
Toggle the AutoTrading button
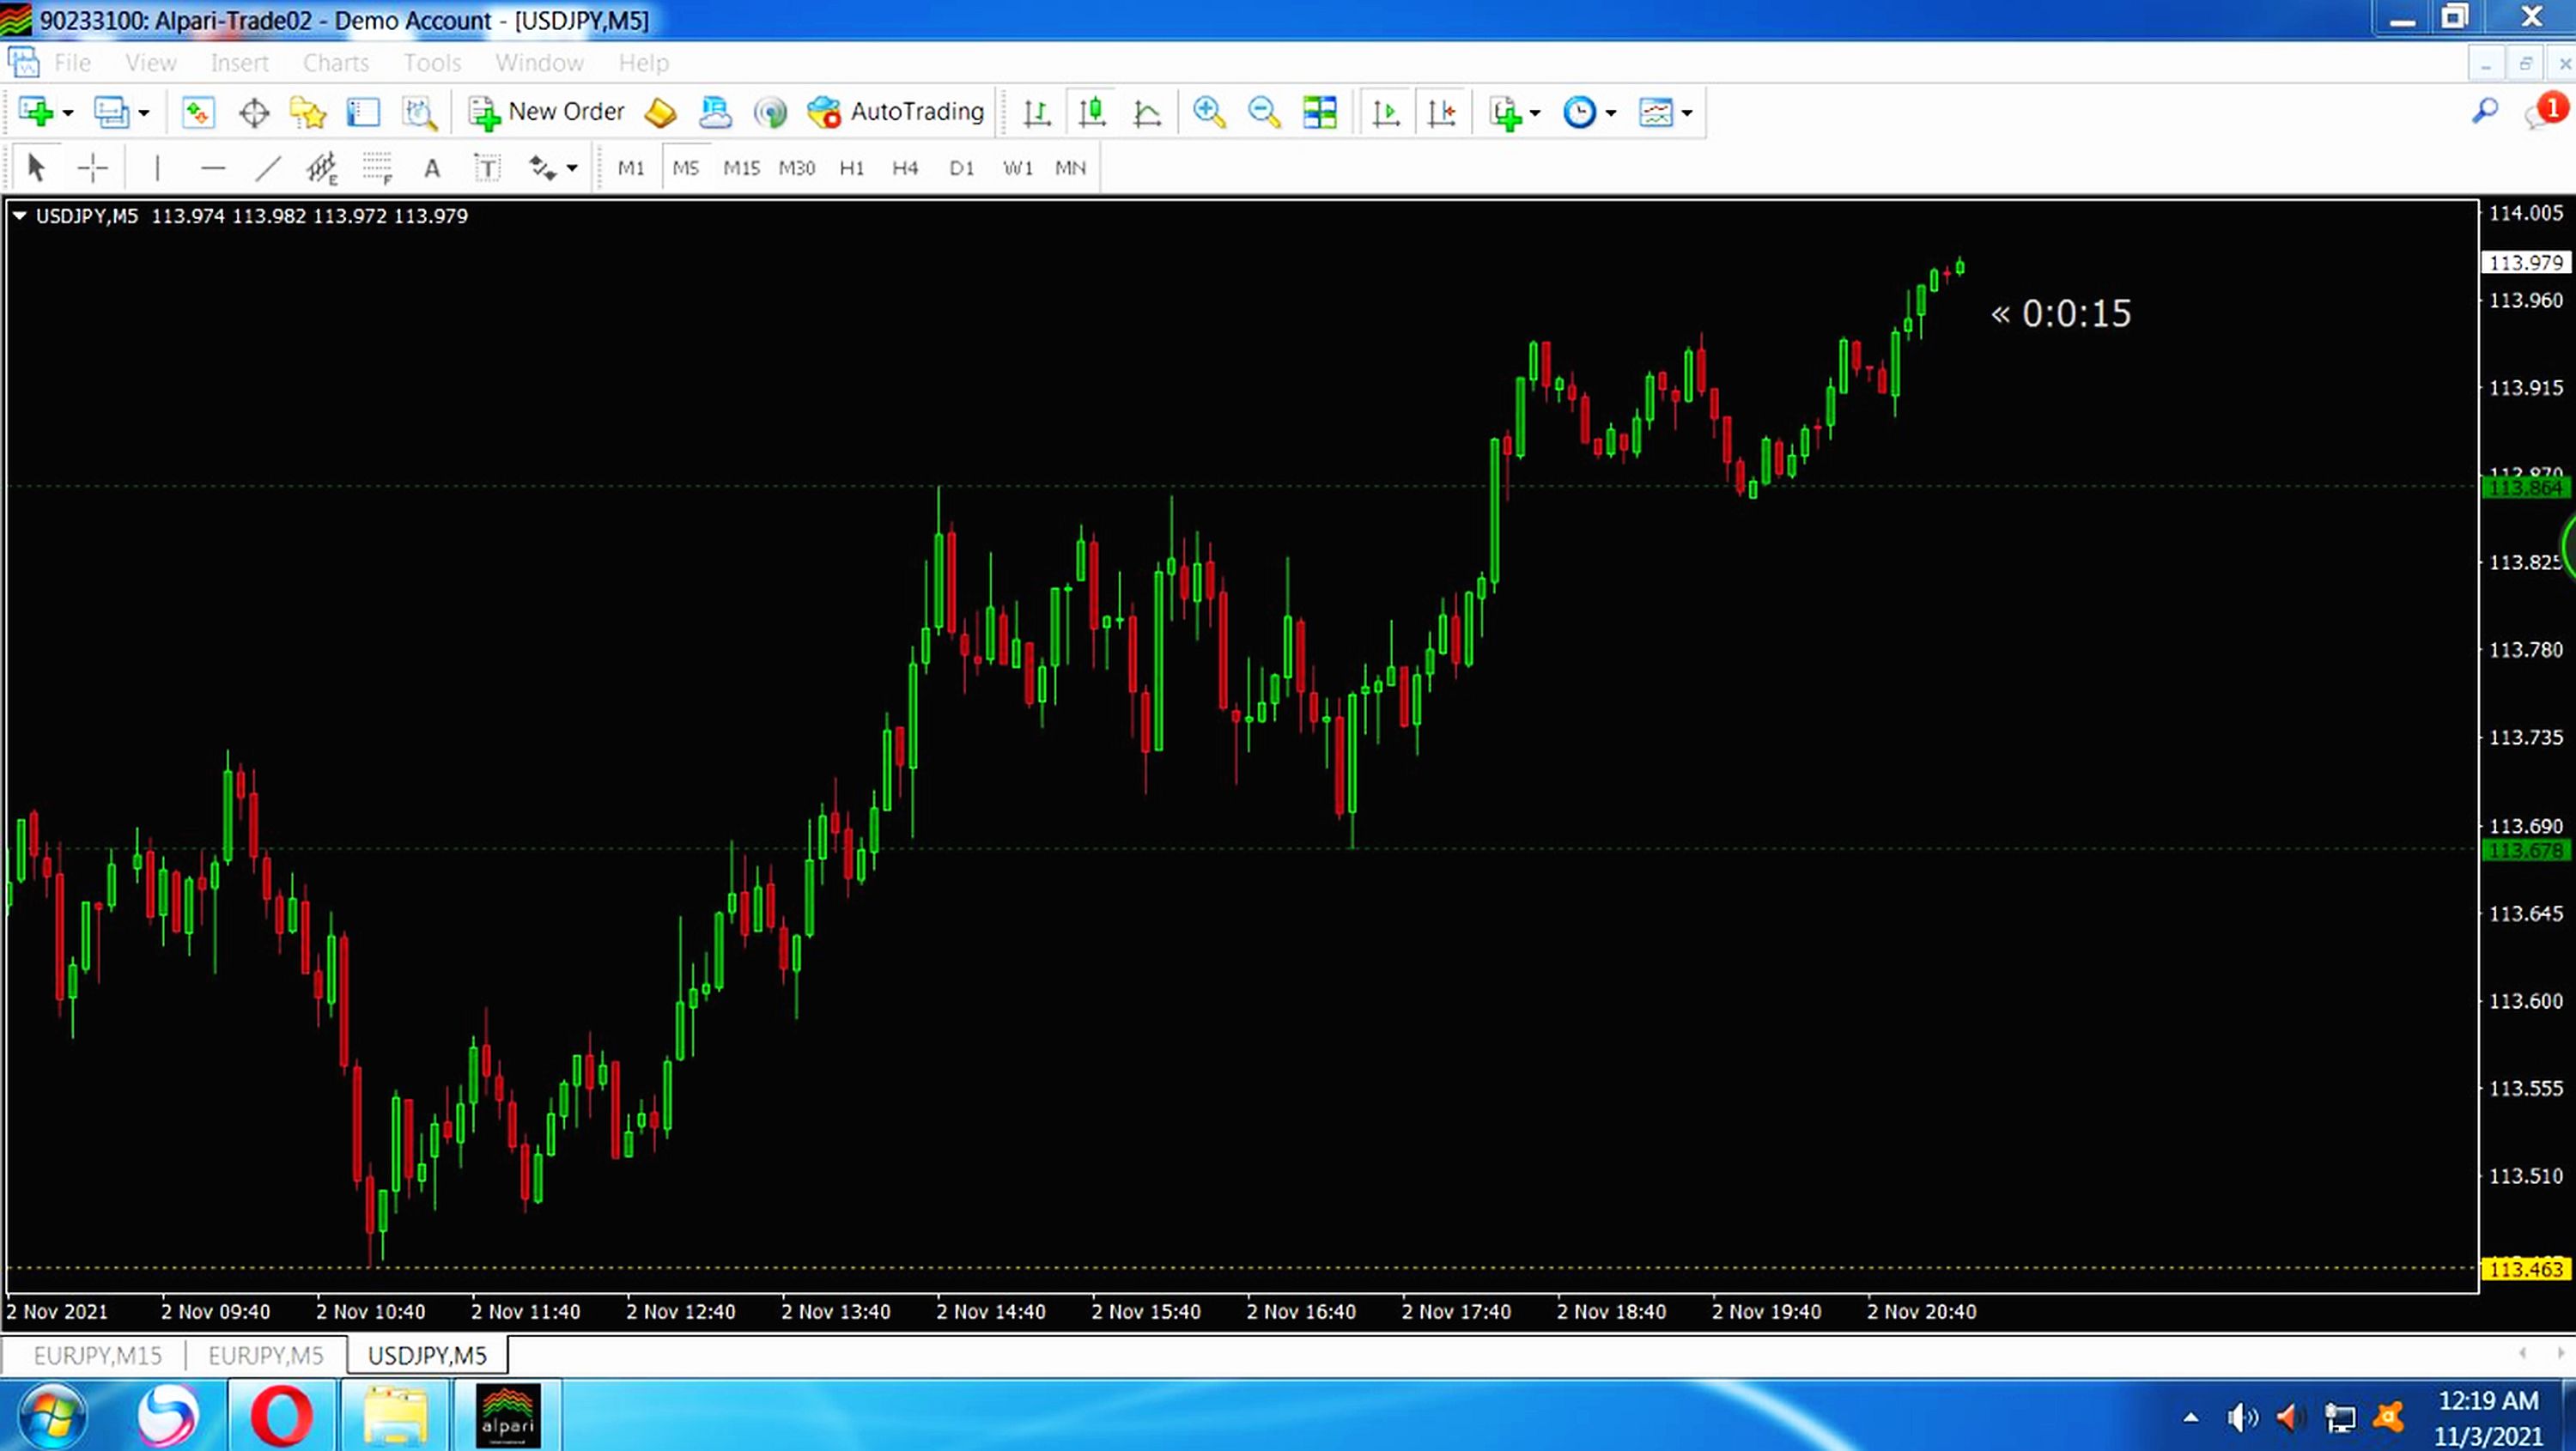[896, 112]
